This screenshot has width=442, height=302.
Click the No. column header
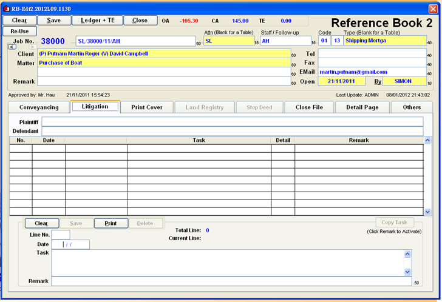pos(21,140)
